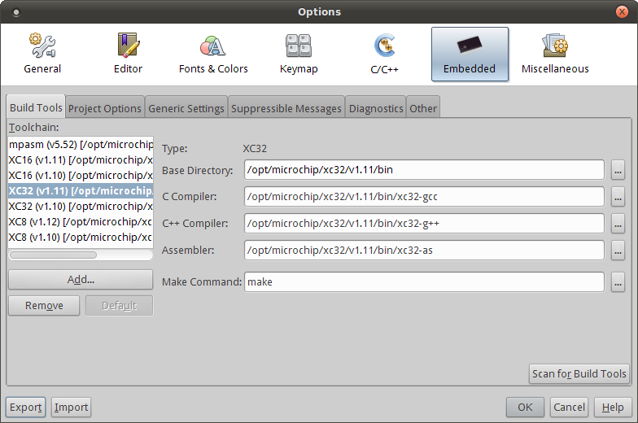638x423 pixels.
Task: Confirm with the OK button
Action: point(525,407)
